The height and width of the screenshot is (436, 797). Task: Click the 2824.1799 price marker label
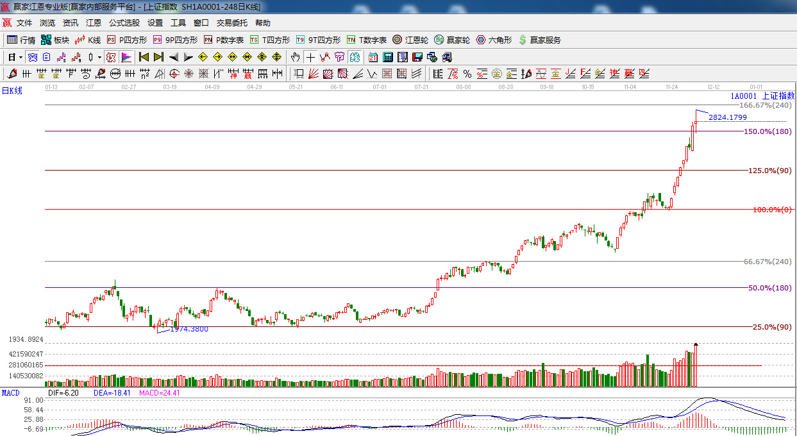pyautogui.click(x=728, y=117)
